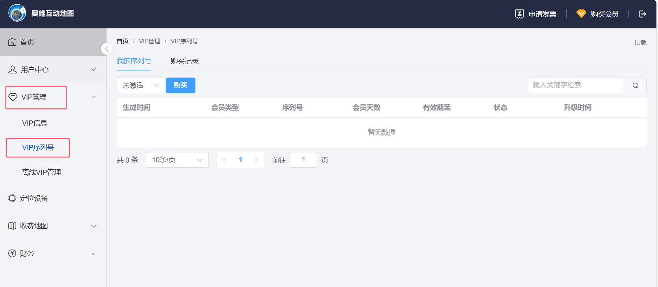Viewport: 658px width, 287px height.
Task: Click the logout icon in top bar
Action: pos(642,14)
